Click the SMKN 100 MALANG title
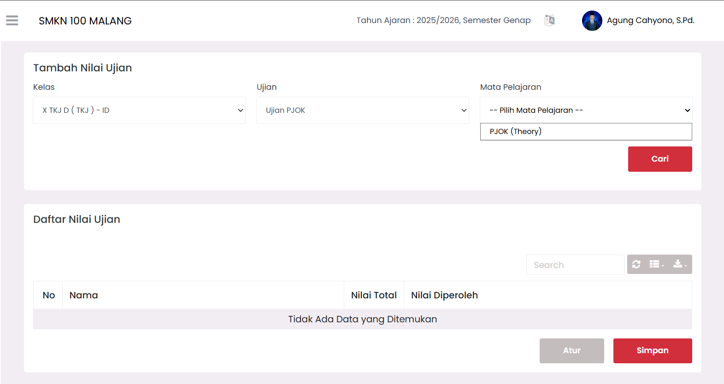 [x=85, y=21]
